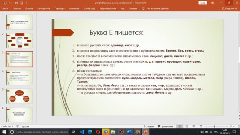
Task: Click list item 'в начале иноязычных слов'
Action: pos(140,51)
